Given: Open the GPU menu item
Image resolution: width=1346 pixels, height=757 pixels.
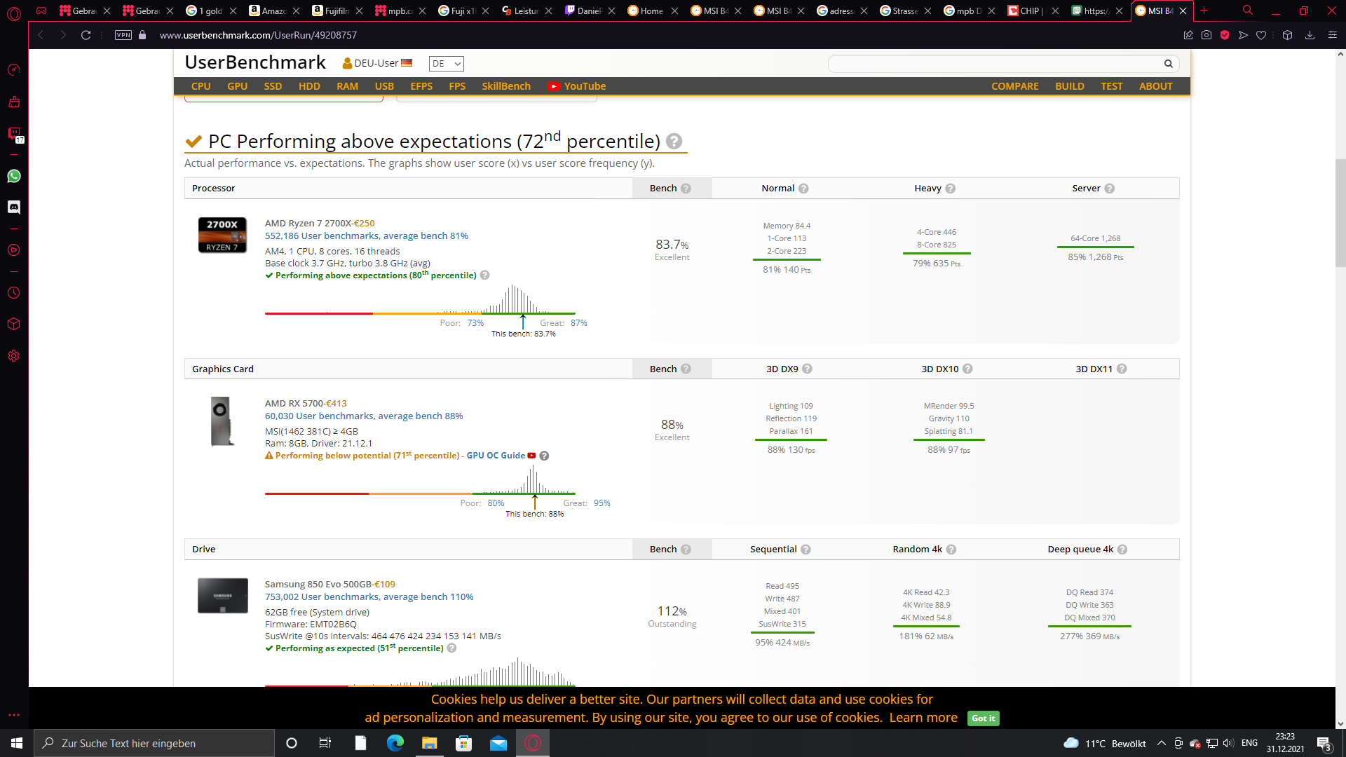Looking at the screenshot, I should click(237, 86).
